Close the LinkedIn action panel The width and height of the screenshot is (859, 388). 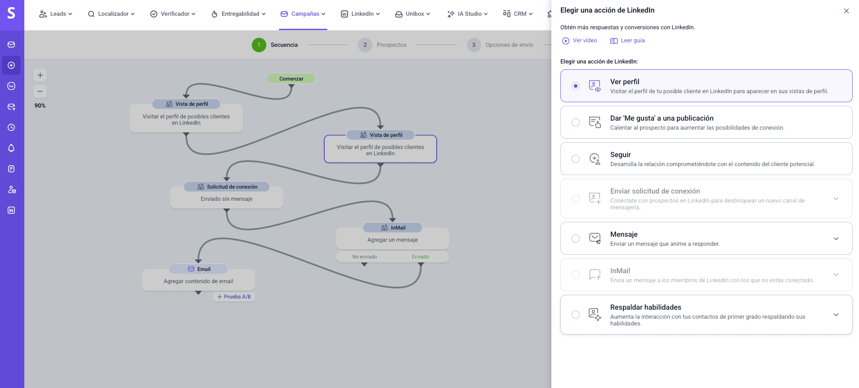click(x=846, y=11)
